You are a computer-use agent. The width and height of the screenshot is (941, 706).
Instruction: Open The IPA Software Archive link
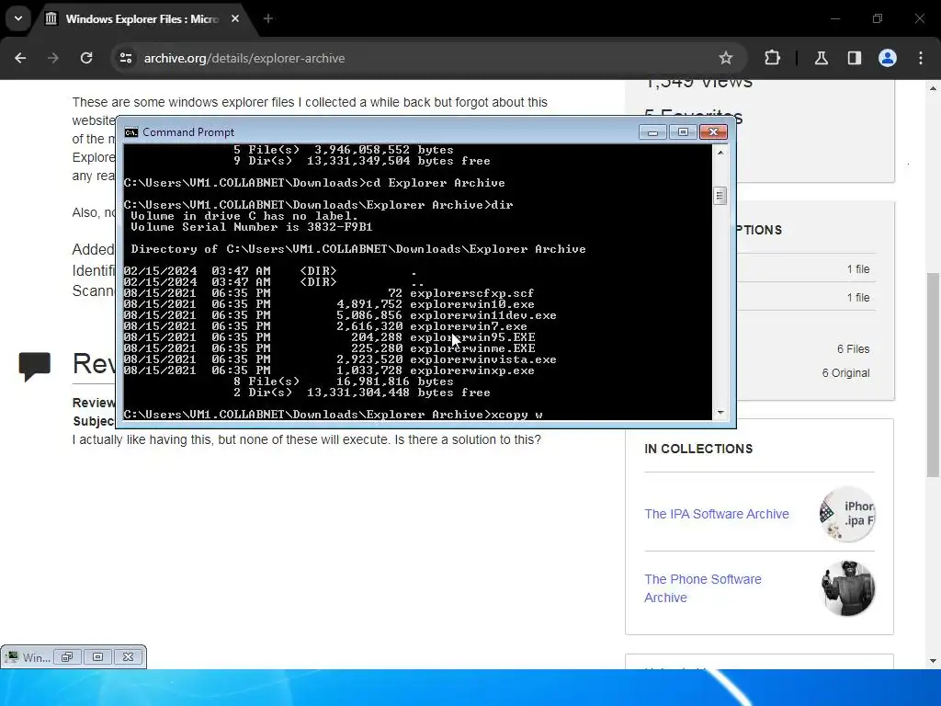point(717,514)
